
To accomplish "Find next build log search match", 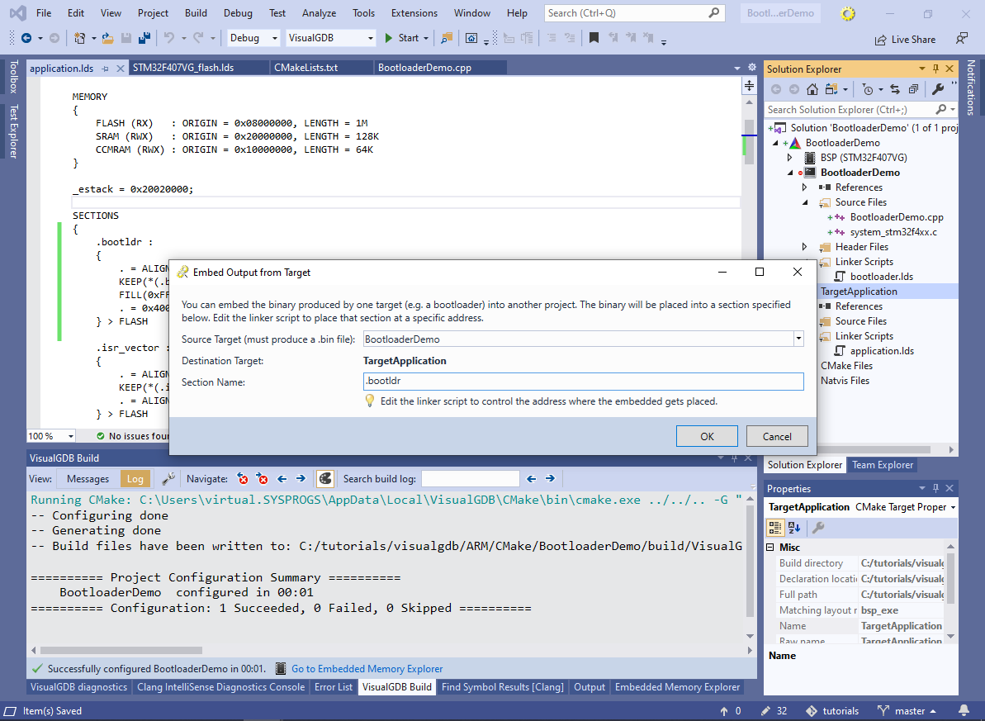I will pos(550,479).
